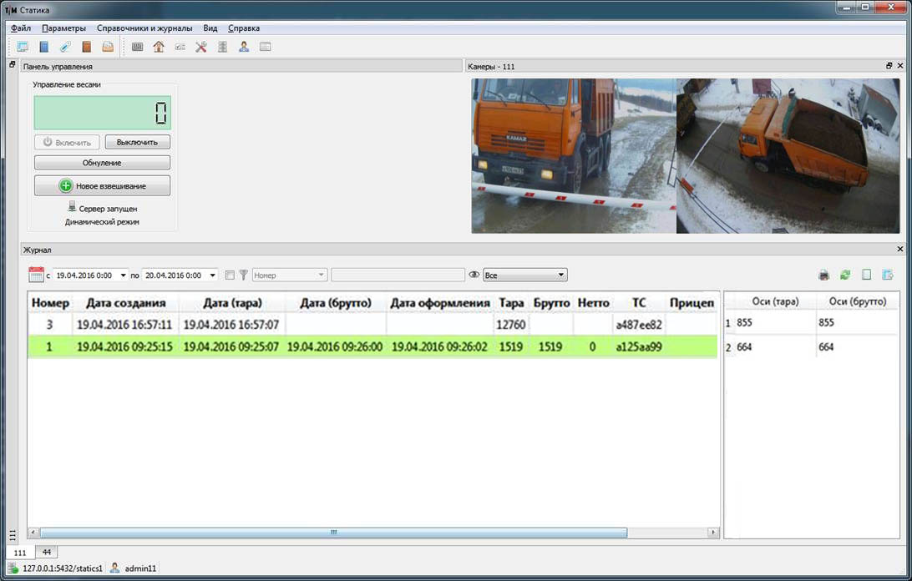Open the wrench and screwdriver settings tool
The height and width of the screenshot is (581, 912).
point(201,47)
